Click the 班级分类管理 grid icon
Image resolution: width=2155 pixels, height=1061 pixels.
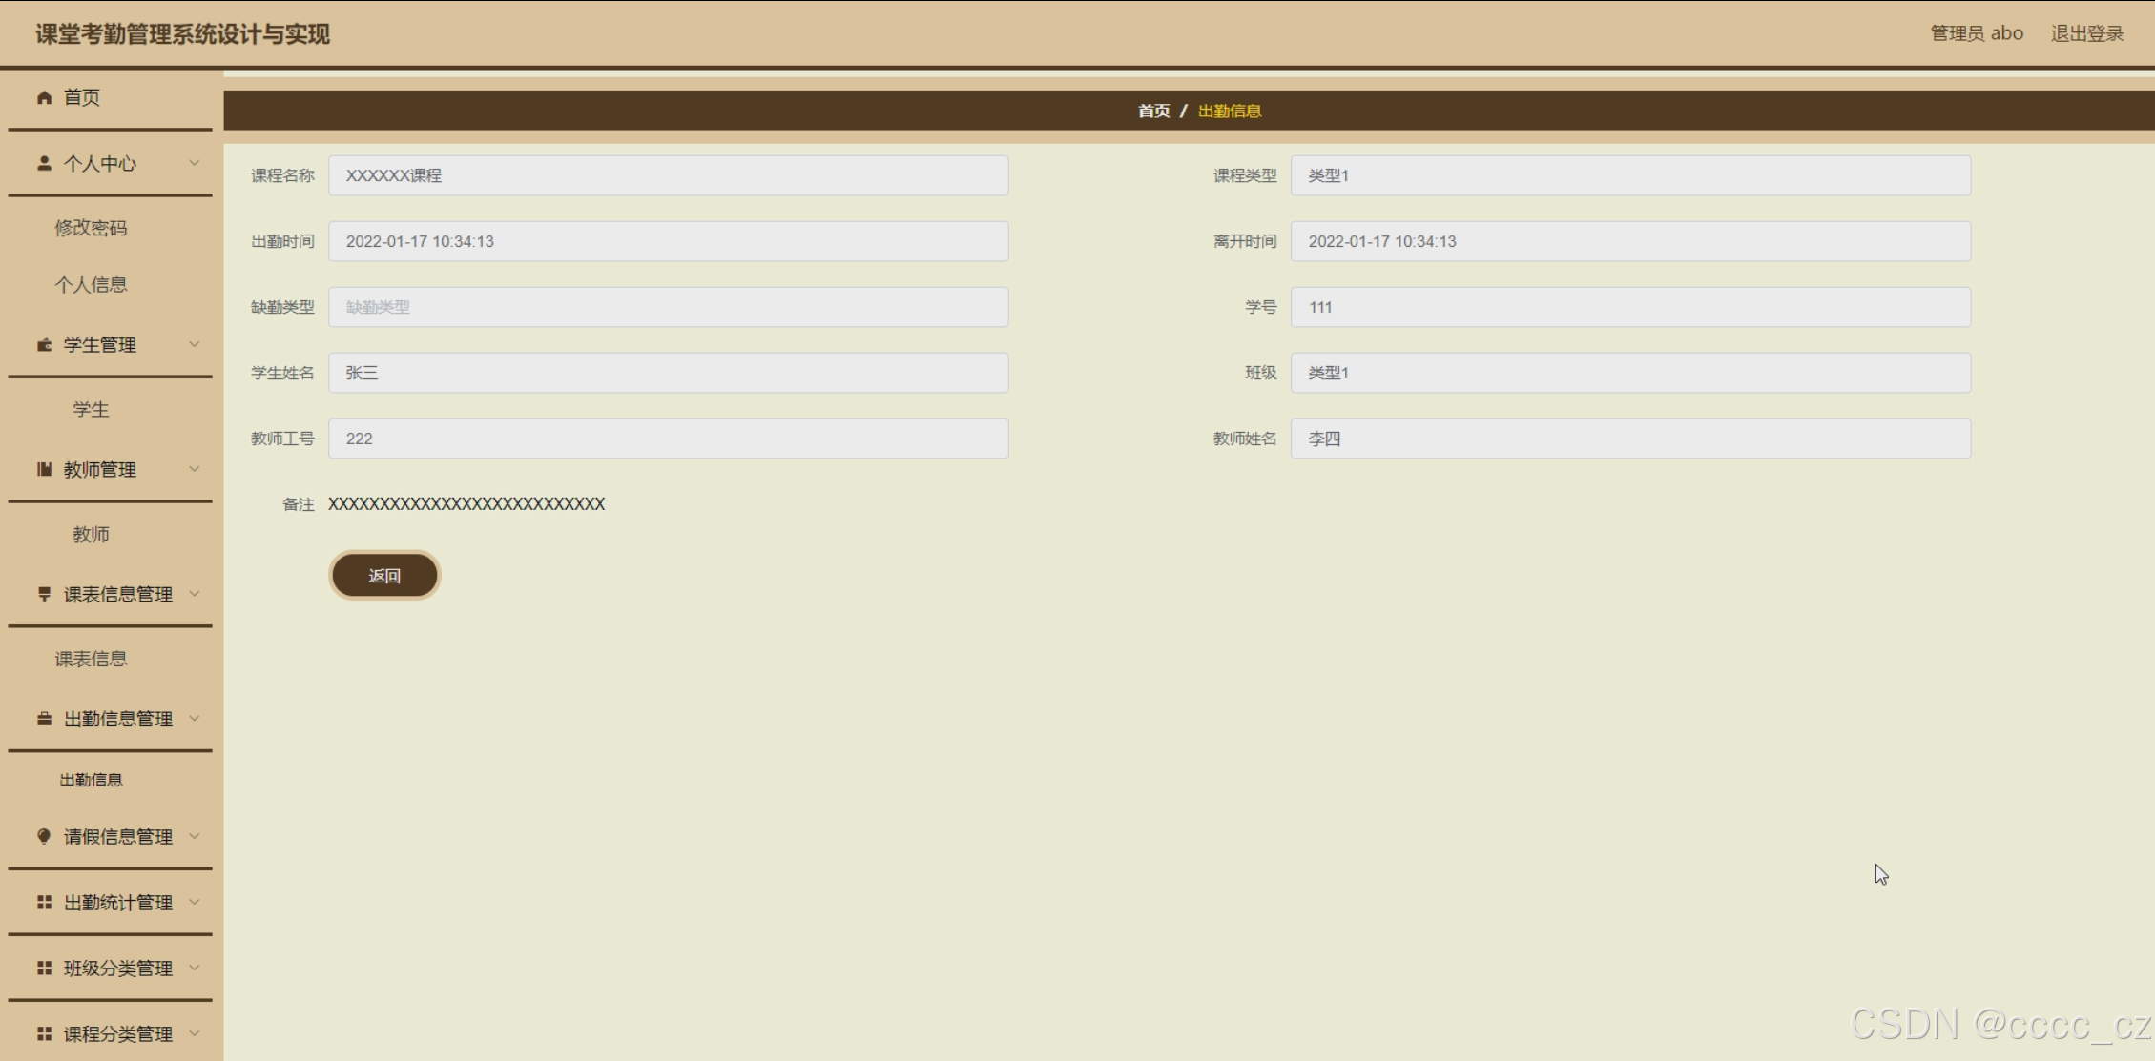[44, 968]
